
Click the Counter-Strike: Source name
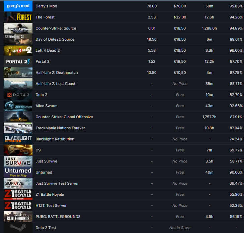(56, 28)
